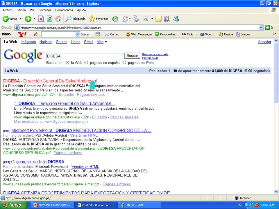
Task: Click the address bar URL field
Action: [137, 28]
